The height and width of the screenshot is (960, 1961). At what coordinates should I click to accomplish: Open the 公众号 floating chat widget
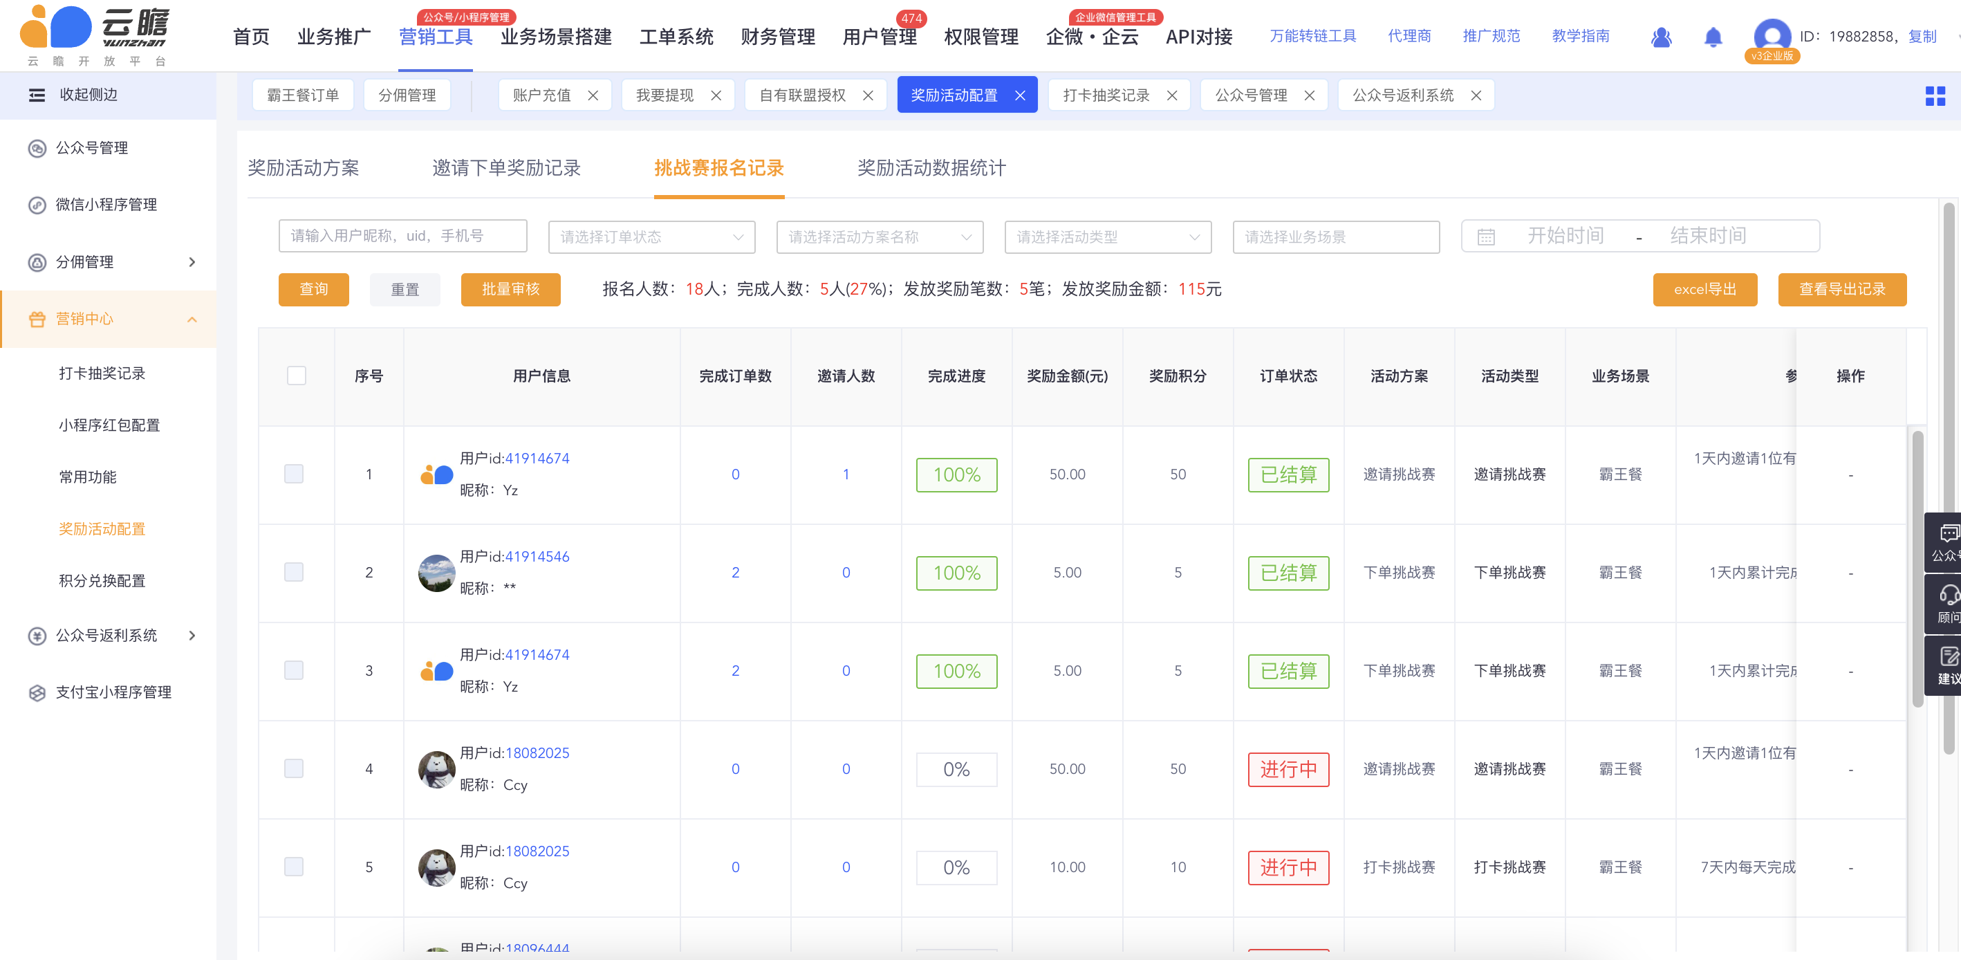[x=1944, y=544]
